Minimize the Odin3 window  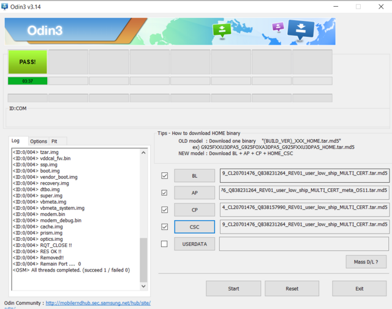coord(336,7)
